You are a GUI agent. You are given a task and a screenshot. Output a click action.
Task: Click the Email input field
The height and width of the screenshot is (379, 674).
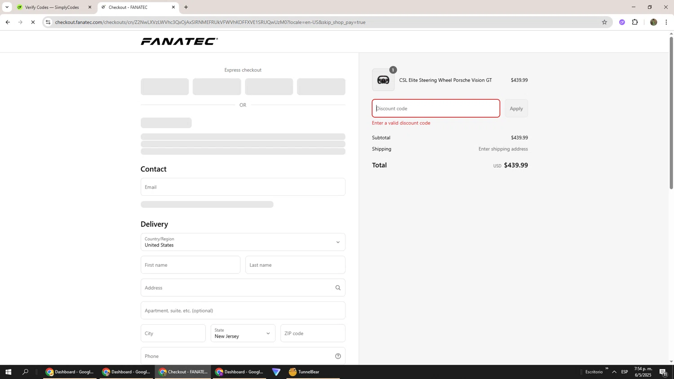tap(243, 187)
